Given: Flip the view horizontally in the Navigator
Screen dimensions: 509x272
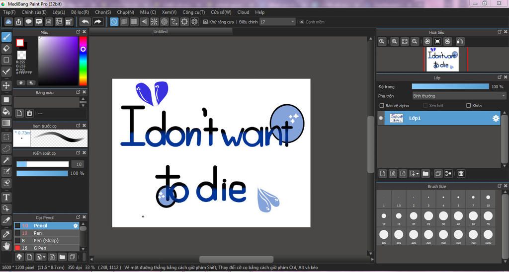Looking at the screenshot, I should click(x=460, y=42).
